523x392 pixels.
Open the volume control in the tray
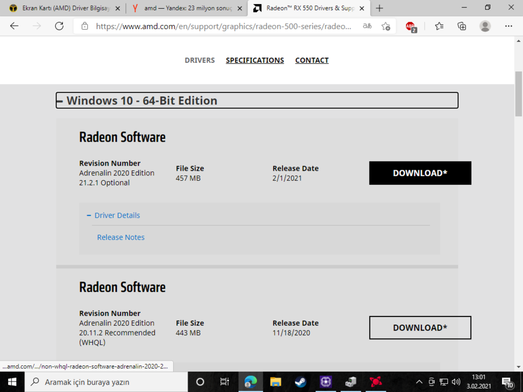point(456,382)
